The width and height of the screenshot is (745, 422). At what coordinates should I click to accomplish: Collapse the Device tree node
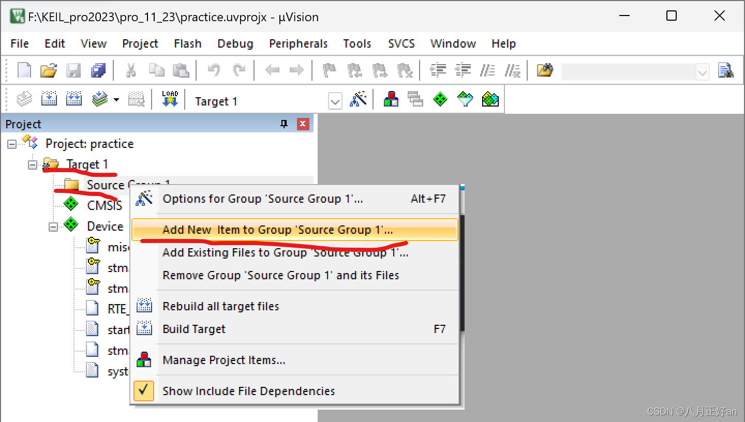pyautogui.click(x=53, y=227)
